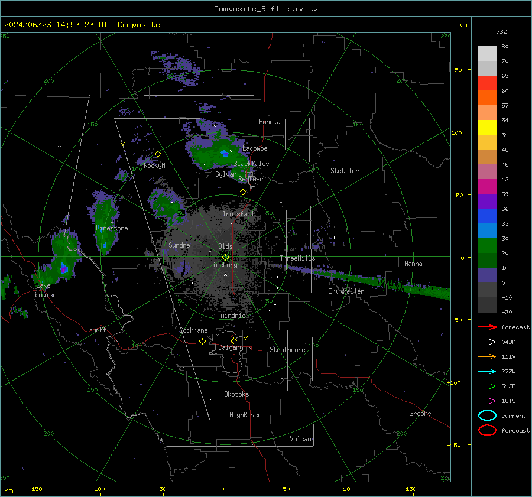
Task: Click the cyan 27ZW arrow icon
Action: pyautogui.click(x=487, y=372)
